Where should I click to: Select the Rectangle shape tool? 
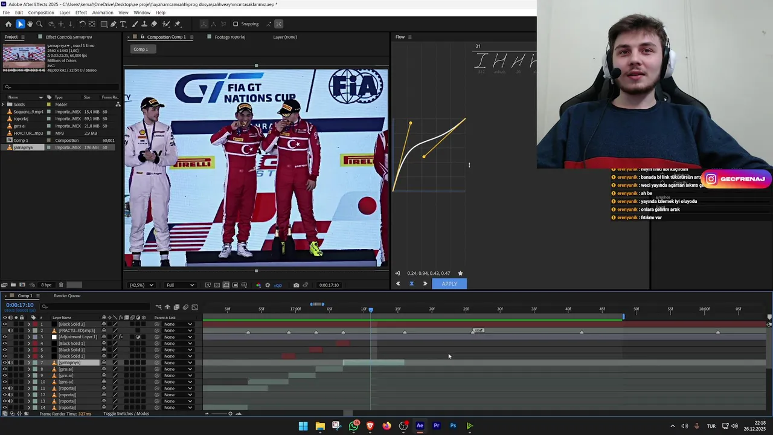click(104, 24)
